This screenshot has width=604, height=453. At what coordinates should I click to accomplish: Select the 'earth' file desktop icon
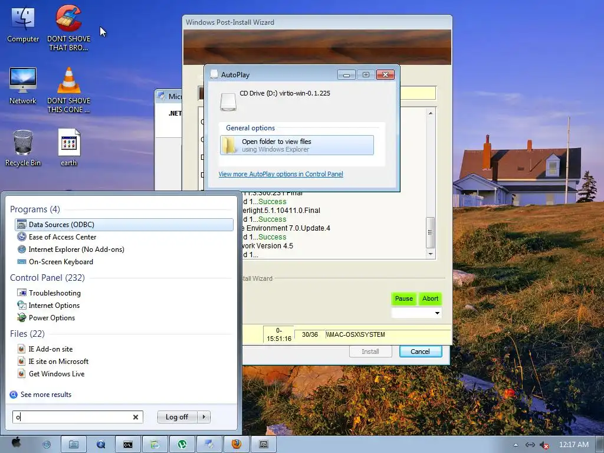pyautogui.click(x=69, y=147)
